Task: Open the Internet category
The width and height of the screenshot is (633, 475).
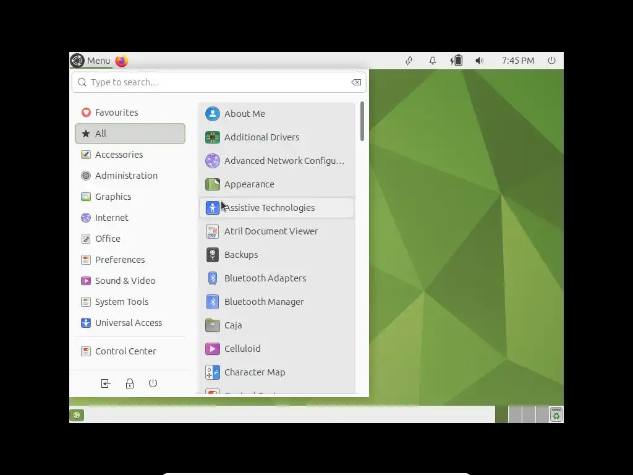Action: coord(130,218)
